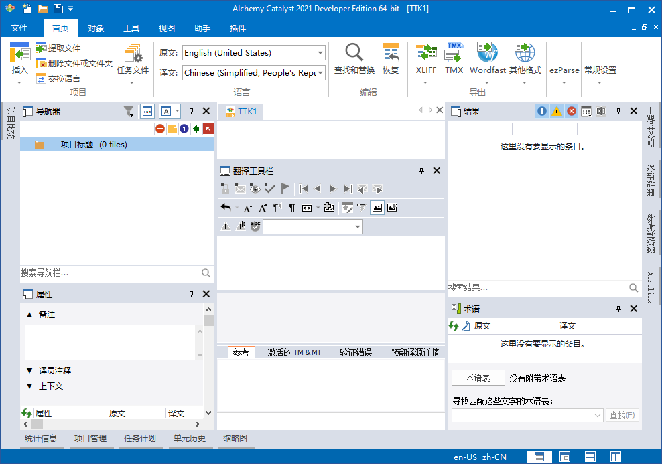Go to previous segment in translation toolbar

318,189
